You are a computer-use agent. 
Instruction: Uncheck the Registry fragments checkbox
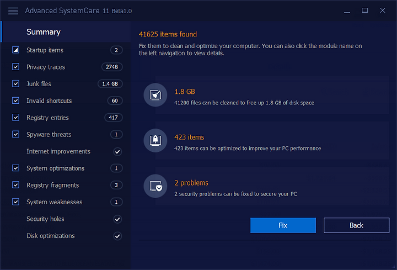(15, 185)
